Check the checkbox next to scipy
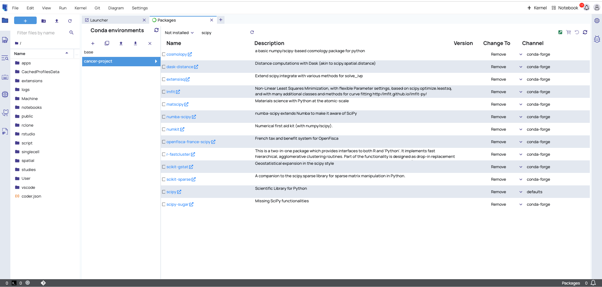The height and width of the screenshot is (287, 602). tap(164, 192)
